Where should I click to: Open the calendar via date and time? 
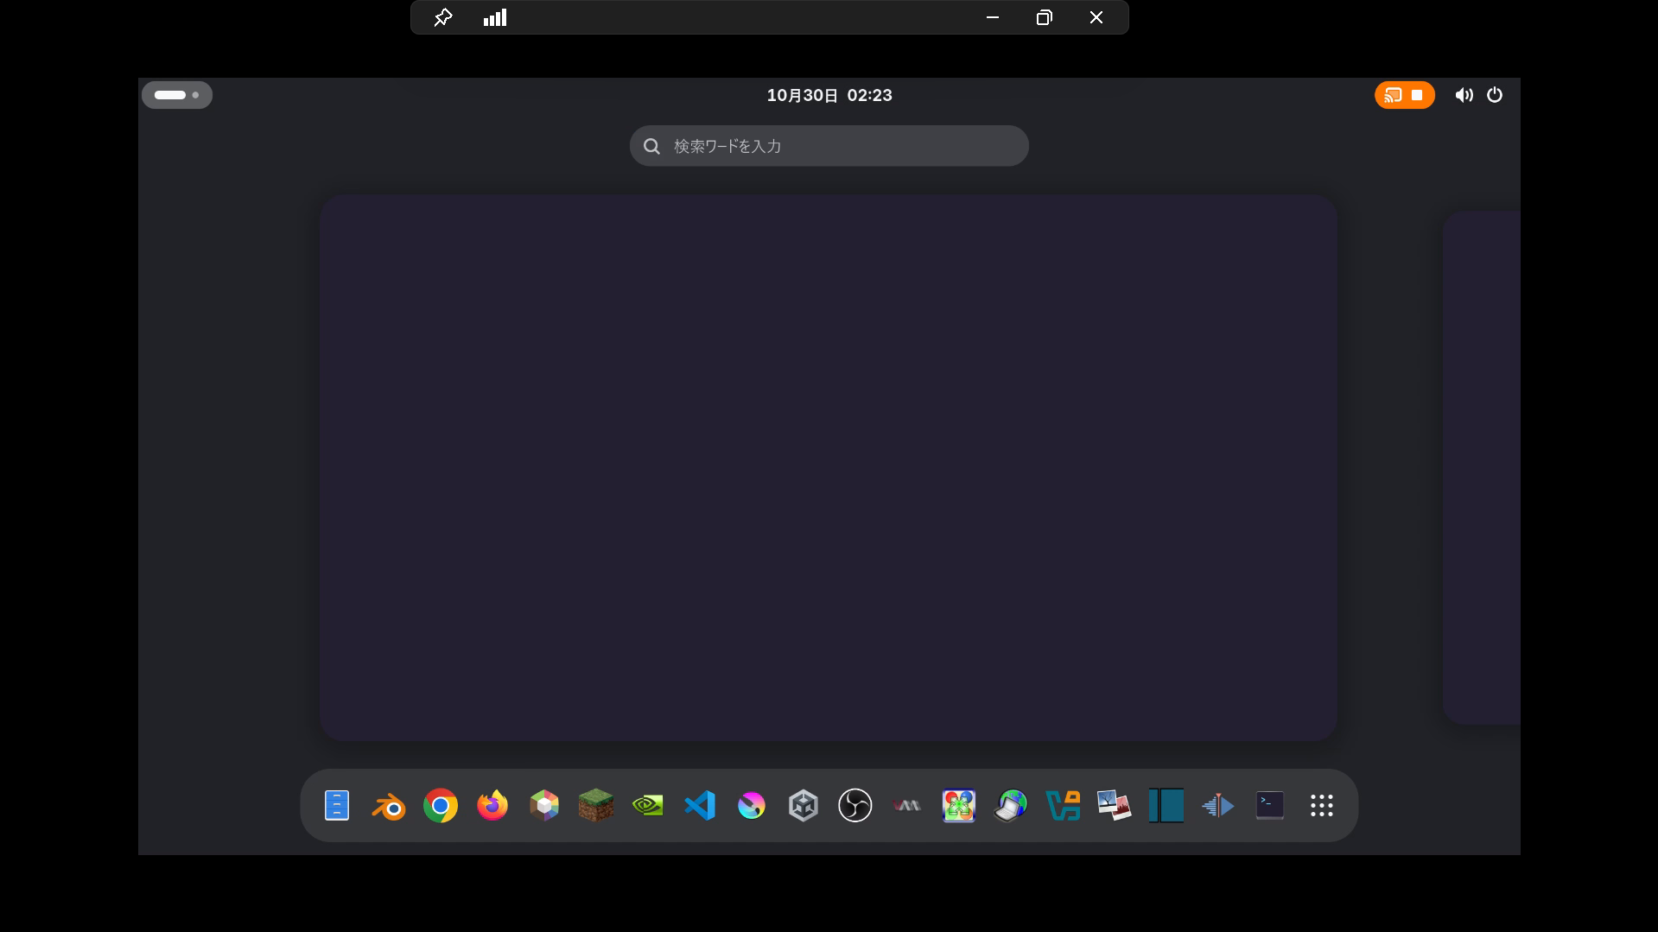[829, 95]
